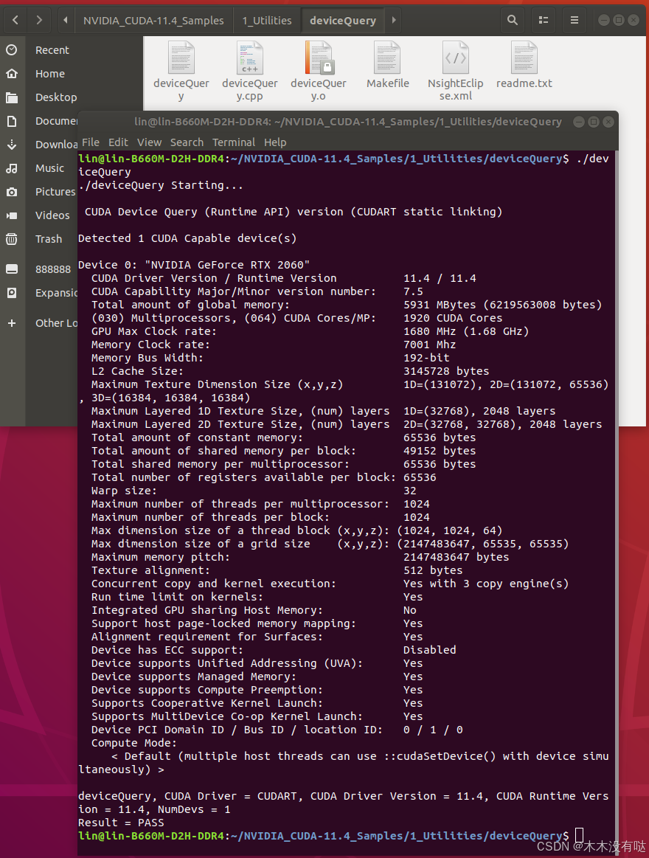The image size is (649, 858).
Task: Go forward in file manager
Action: 39,20
